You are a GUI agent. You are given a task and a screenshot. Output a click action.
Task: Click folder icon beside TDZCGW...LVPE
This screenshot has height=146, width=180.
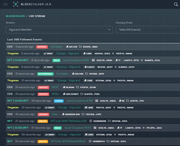tap(83, 114)
